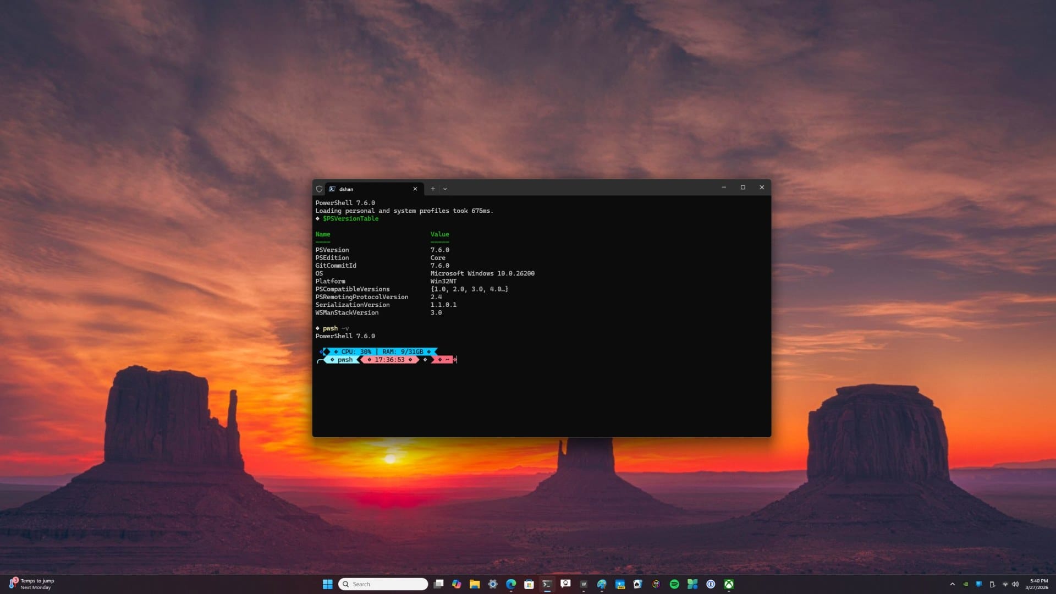Screen dimensions: 1056x594
Task: Open 1Password from the taskbar
Action: (x=711, y=584)
